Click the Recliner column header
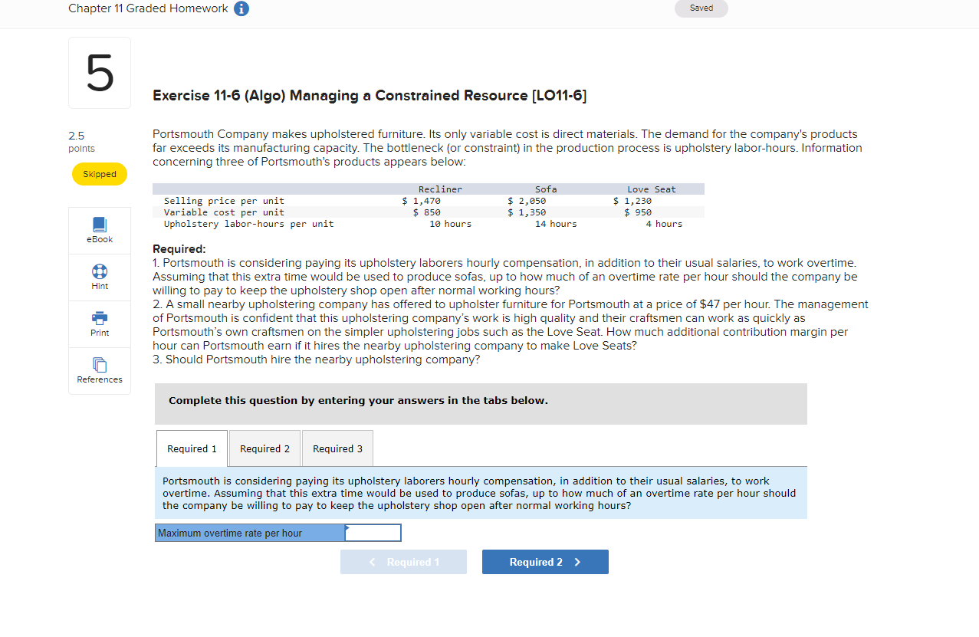 click(440, 189)
